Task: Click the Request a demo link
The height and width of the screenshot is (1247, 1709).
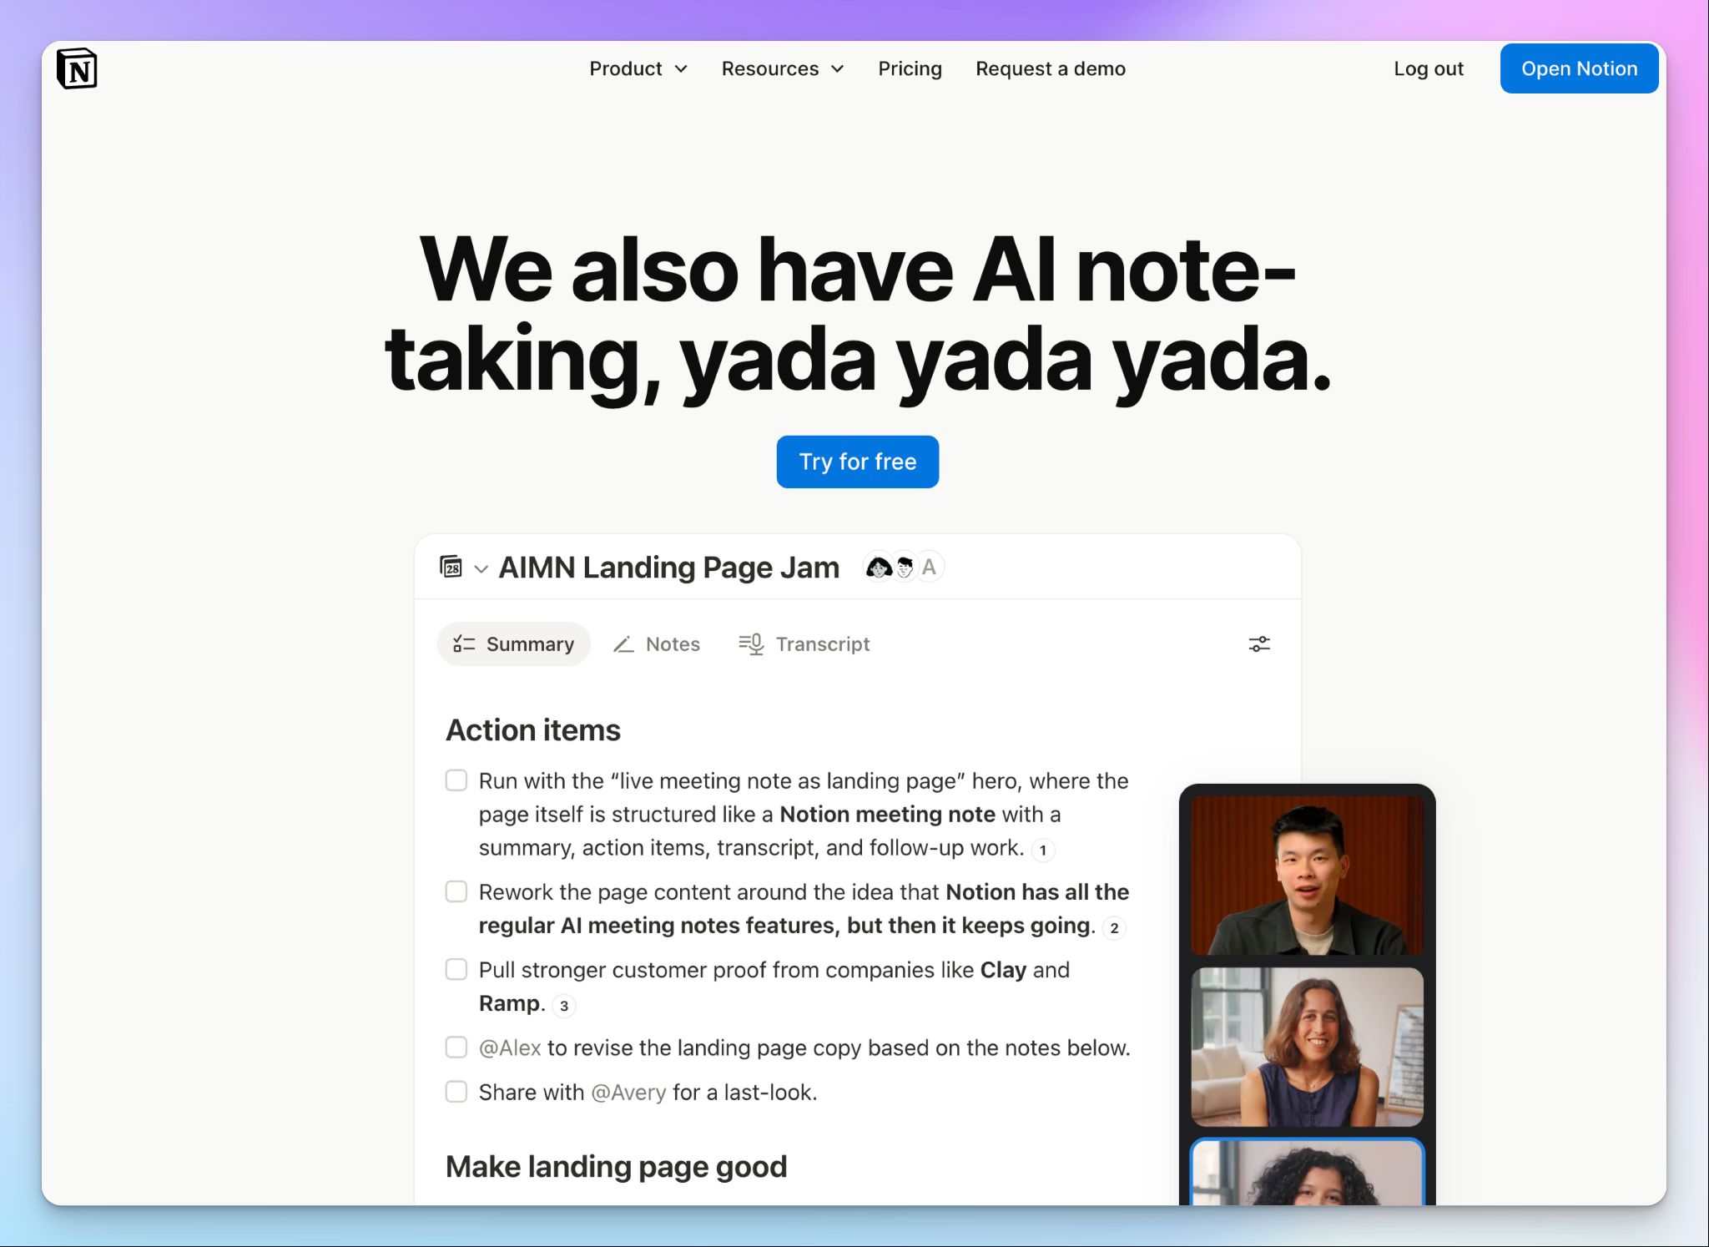Action: point(1051,68)
